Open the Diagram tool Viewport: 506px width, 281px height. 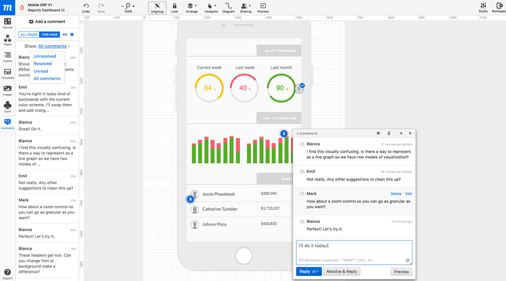point(229,8)
